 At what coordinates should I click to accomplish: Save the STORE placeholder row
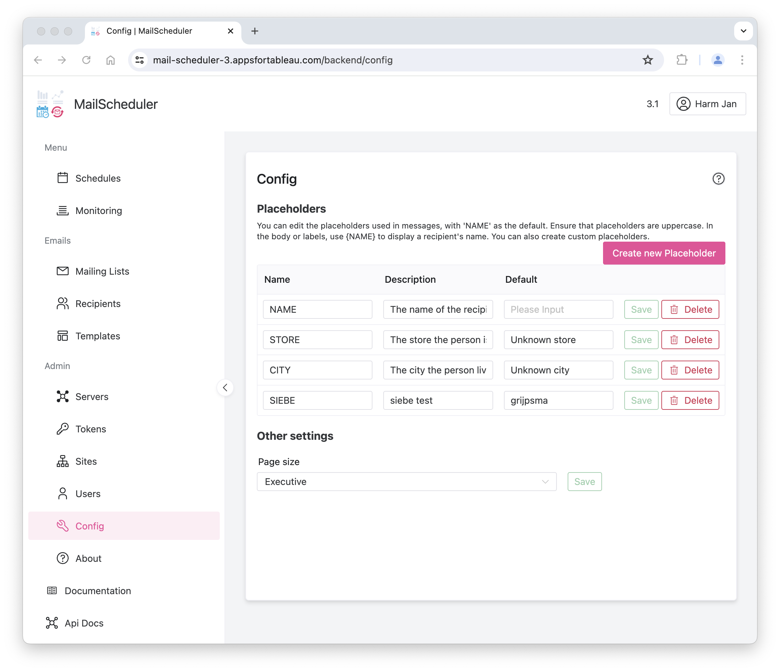pyautogui.click(x=641, y=340)
